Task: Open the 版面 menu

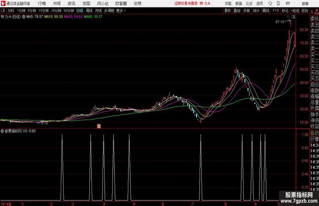Action: pos(239,3)
